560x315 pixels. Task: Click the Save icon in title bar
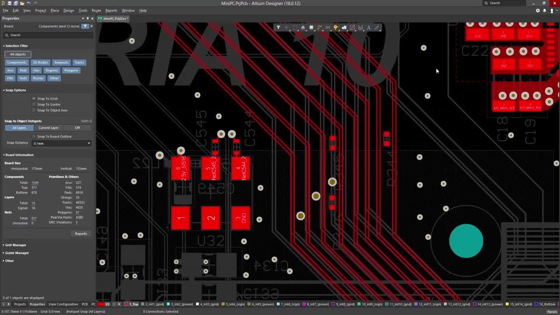coord(9,3)
